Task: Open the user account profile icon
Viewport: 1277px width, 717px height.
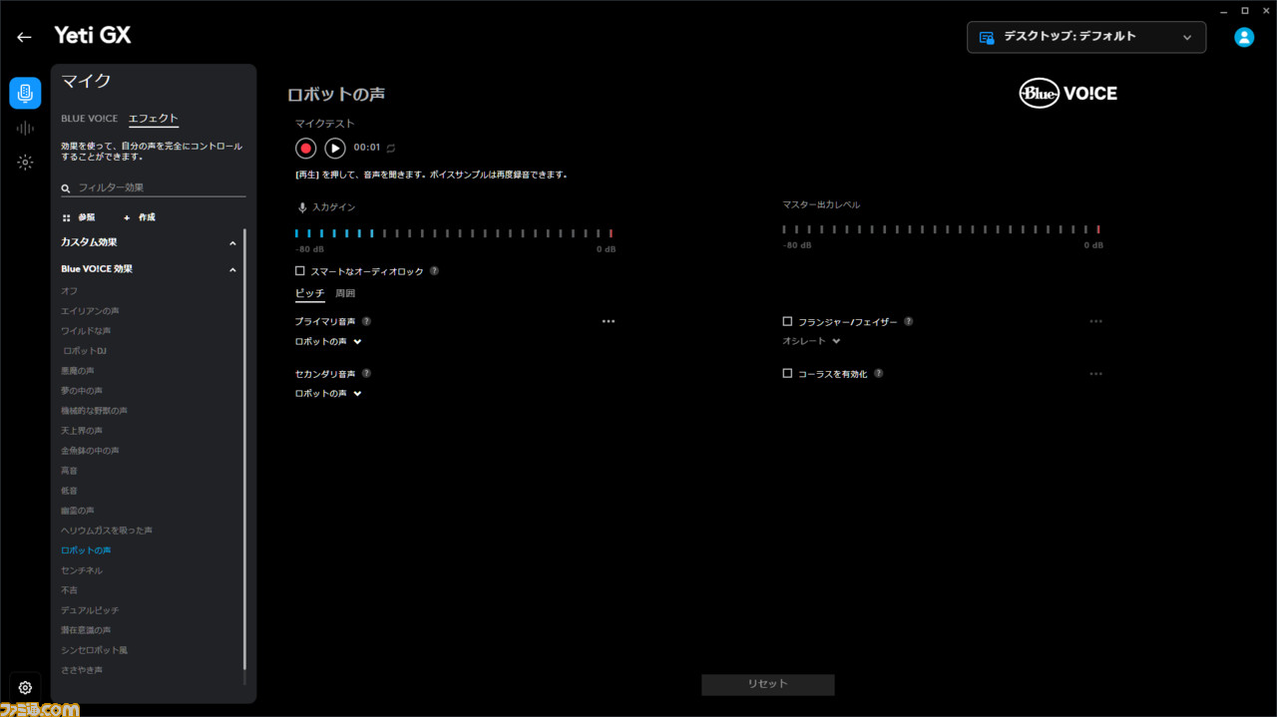Action: pyautogui.click(x=1244, y=37)
